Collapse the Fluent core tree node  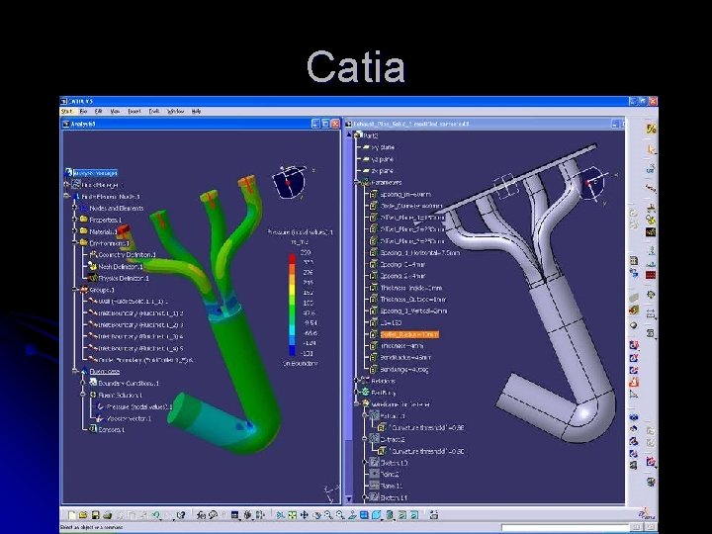(74, 372)
